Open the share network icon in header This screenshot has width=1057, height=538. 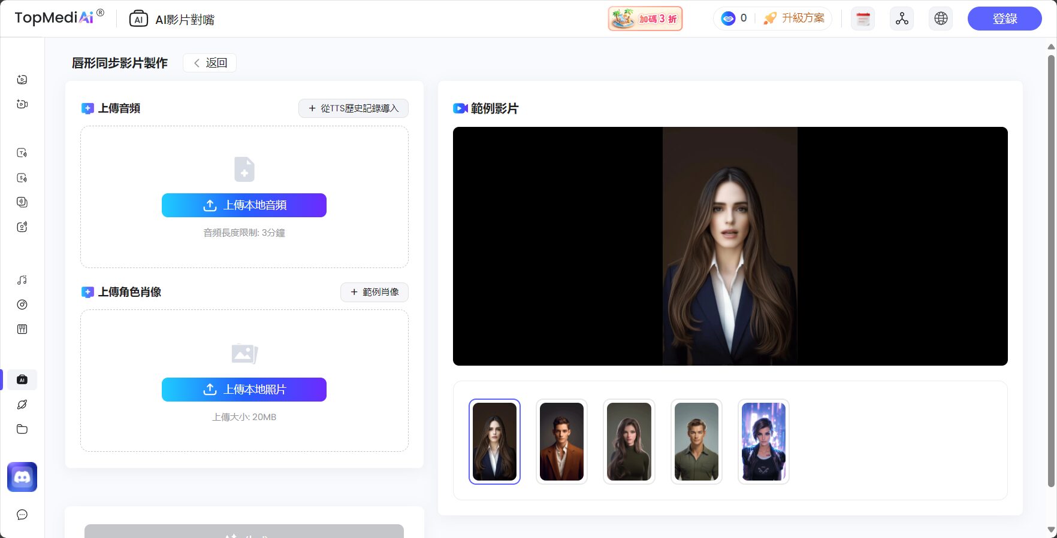pos(902,19)
